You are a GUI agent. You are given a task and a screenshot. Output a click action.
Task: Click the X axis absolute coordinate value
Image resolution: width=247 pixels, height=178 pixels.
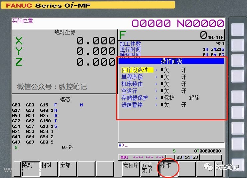pos(96,41)
